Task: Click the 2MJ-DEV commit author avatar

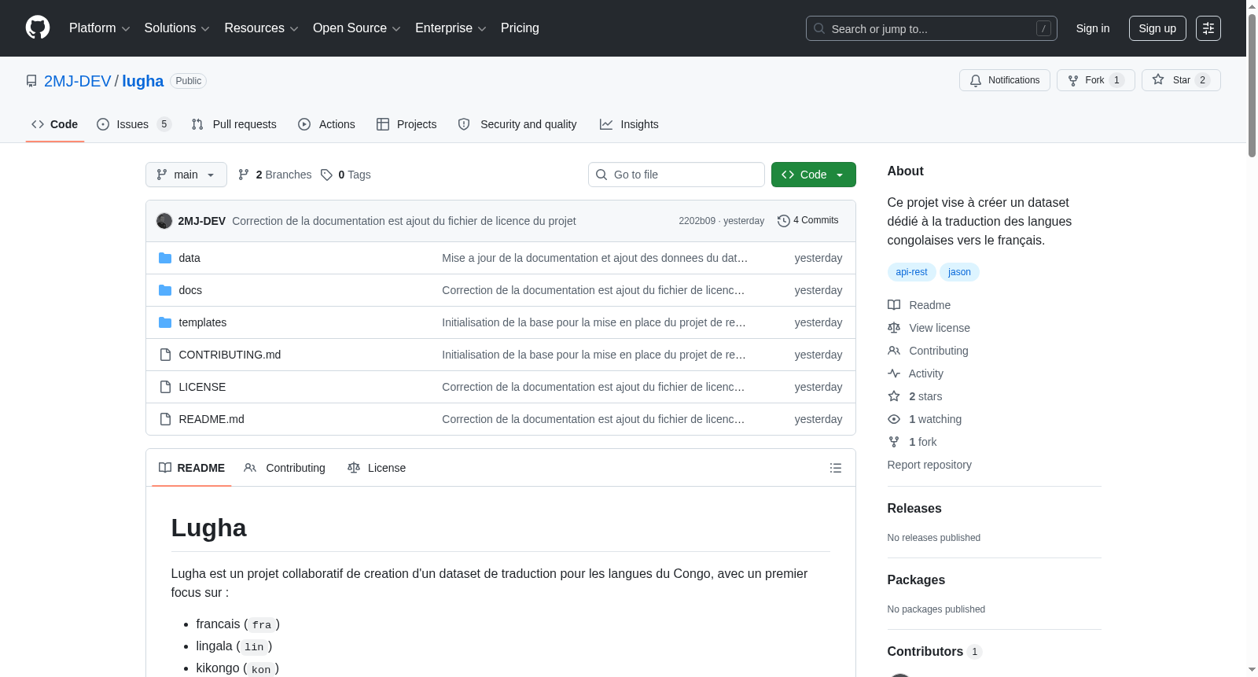Action: pos(164,221)
